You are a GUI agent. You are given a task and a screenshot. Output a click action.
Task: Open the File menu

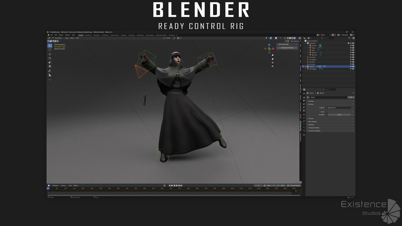[52, 35]
